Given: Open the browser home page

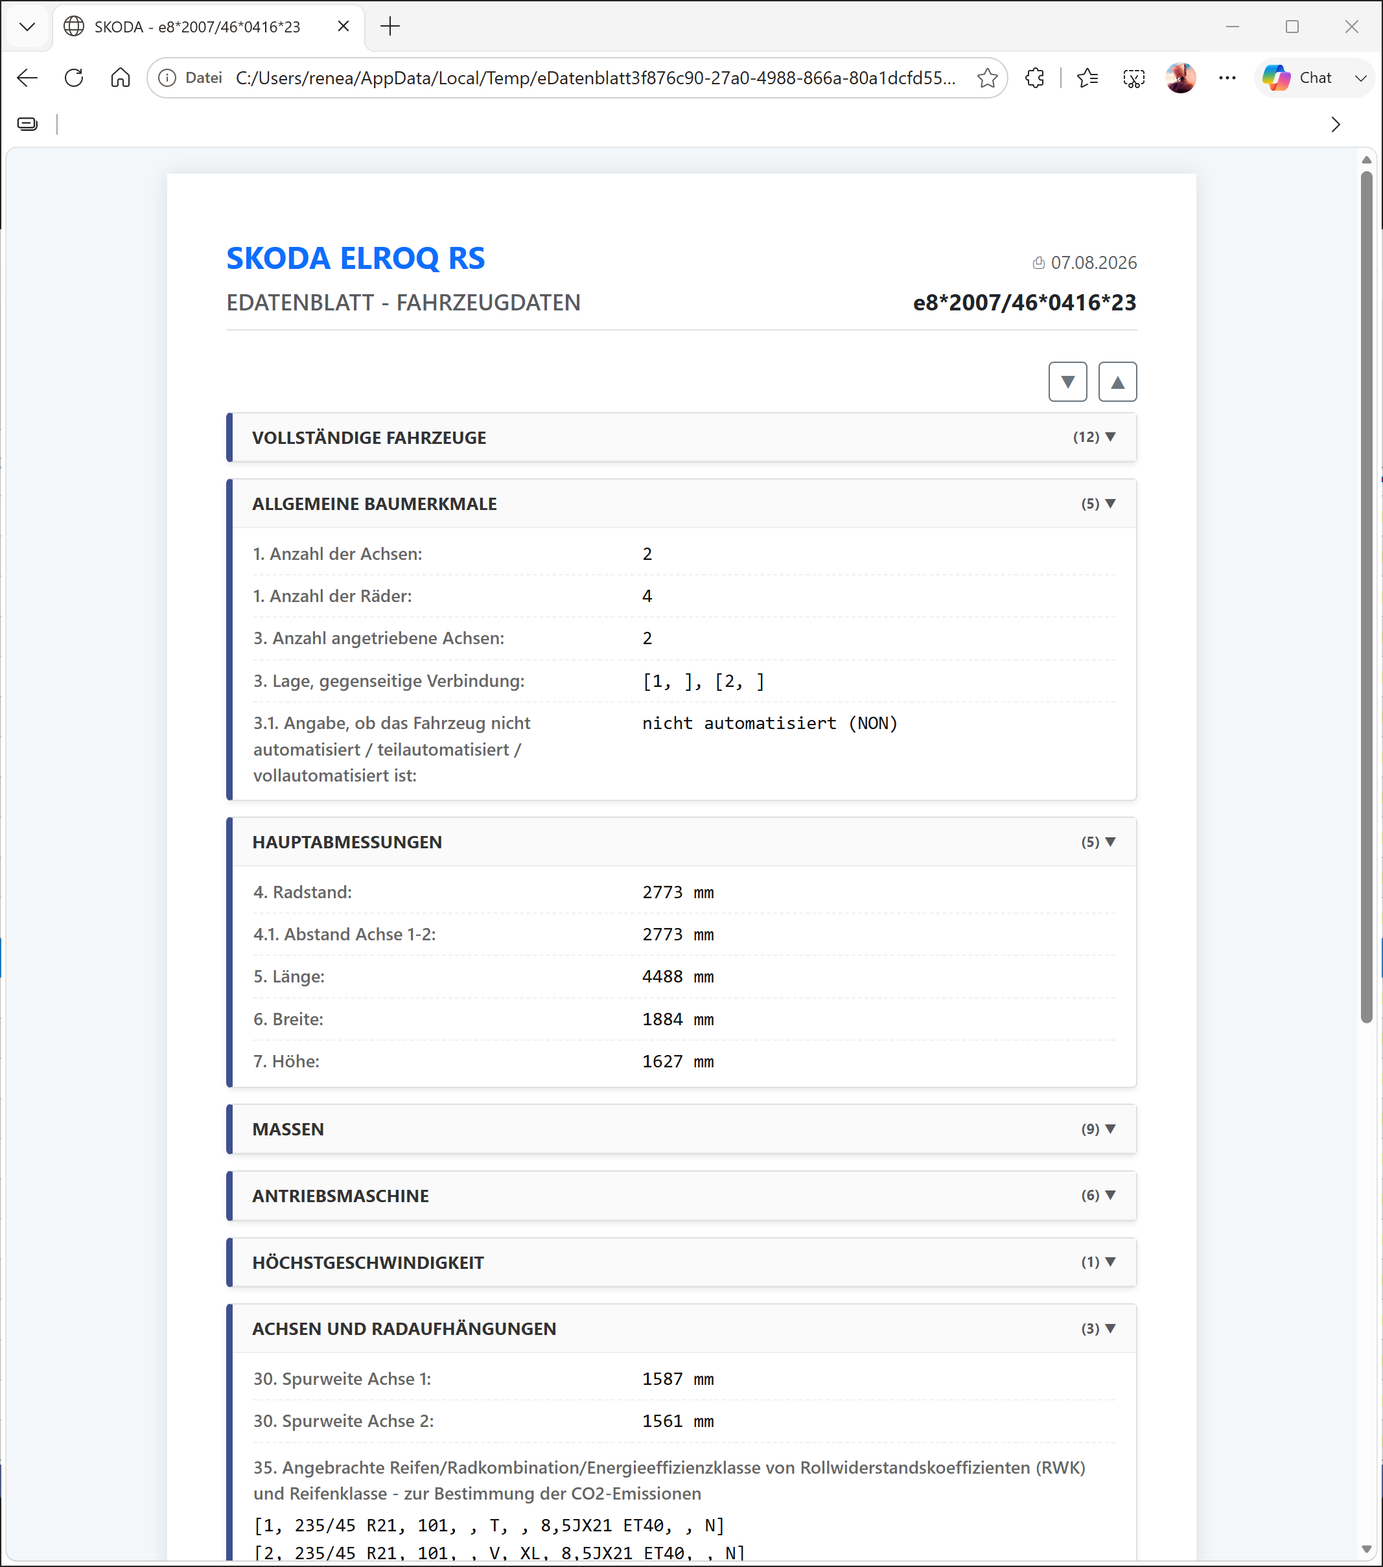Looking at the screenshot, I should click(x=121, y=78).
